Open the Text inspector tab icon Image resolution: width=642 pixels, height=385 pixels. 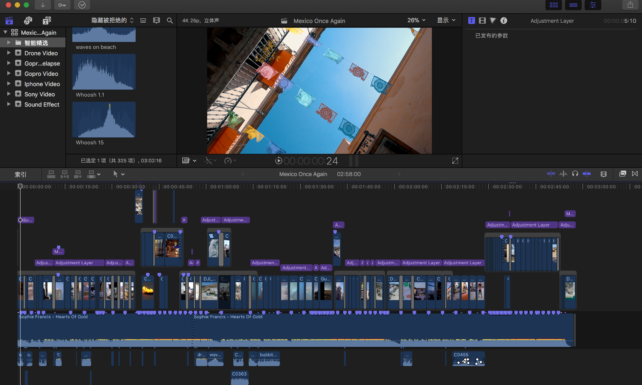(471, 21)
